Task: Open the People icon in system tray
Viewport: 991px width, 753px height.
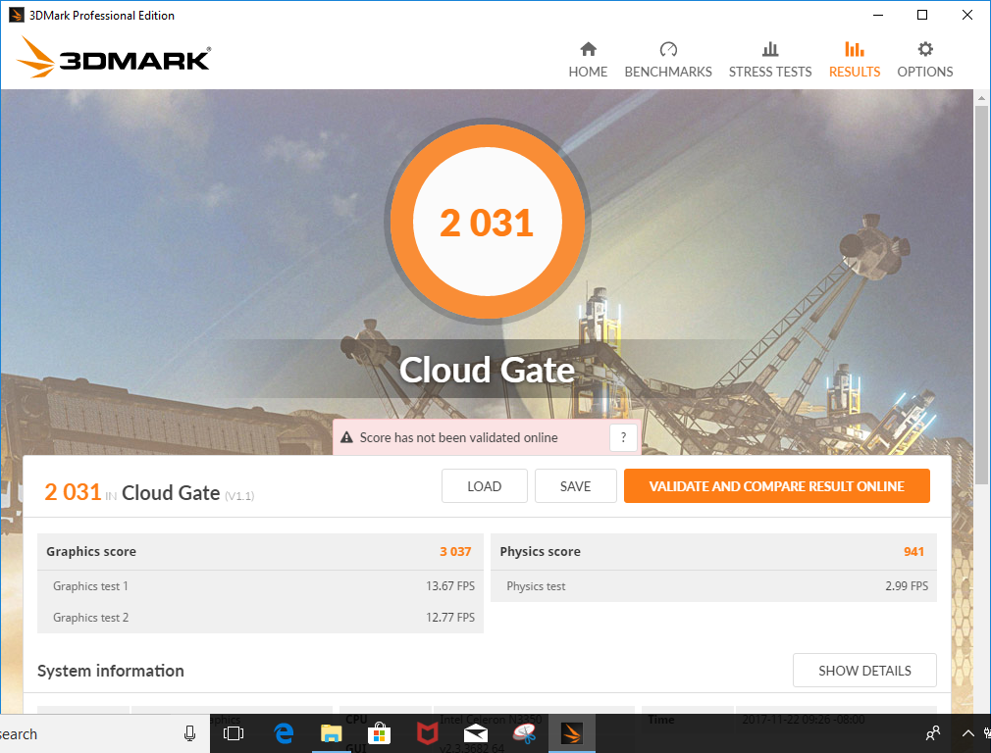Action: click(x=932, y=733)
